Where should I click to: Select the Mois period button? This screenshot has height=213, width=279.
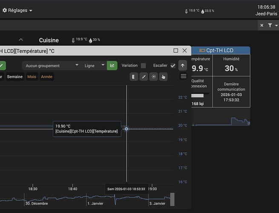click(32, 77)
